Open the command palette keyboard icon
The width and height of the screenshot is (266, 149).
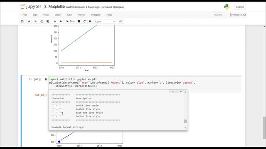tap(121, 22)
